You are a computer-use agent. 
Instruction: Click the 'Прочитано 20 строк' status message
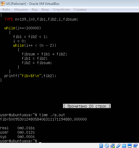point(87,106)
